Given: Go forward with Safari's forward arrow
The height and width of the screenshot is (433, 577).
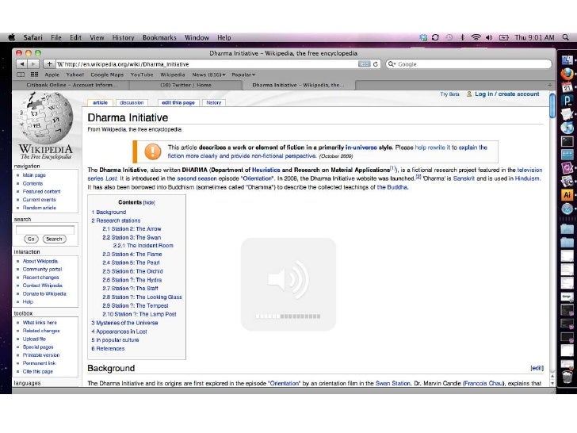Looking at the screenshot, I should point(33,64).
